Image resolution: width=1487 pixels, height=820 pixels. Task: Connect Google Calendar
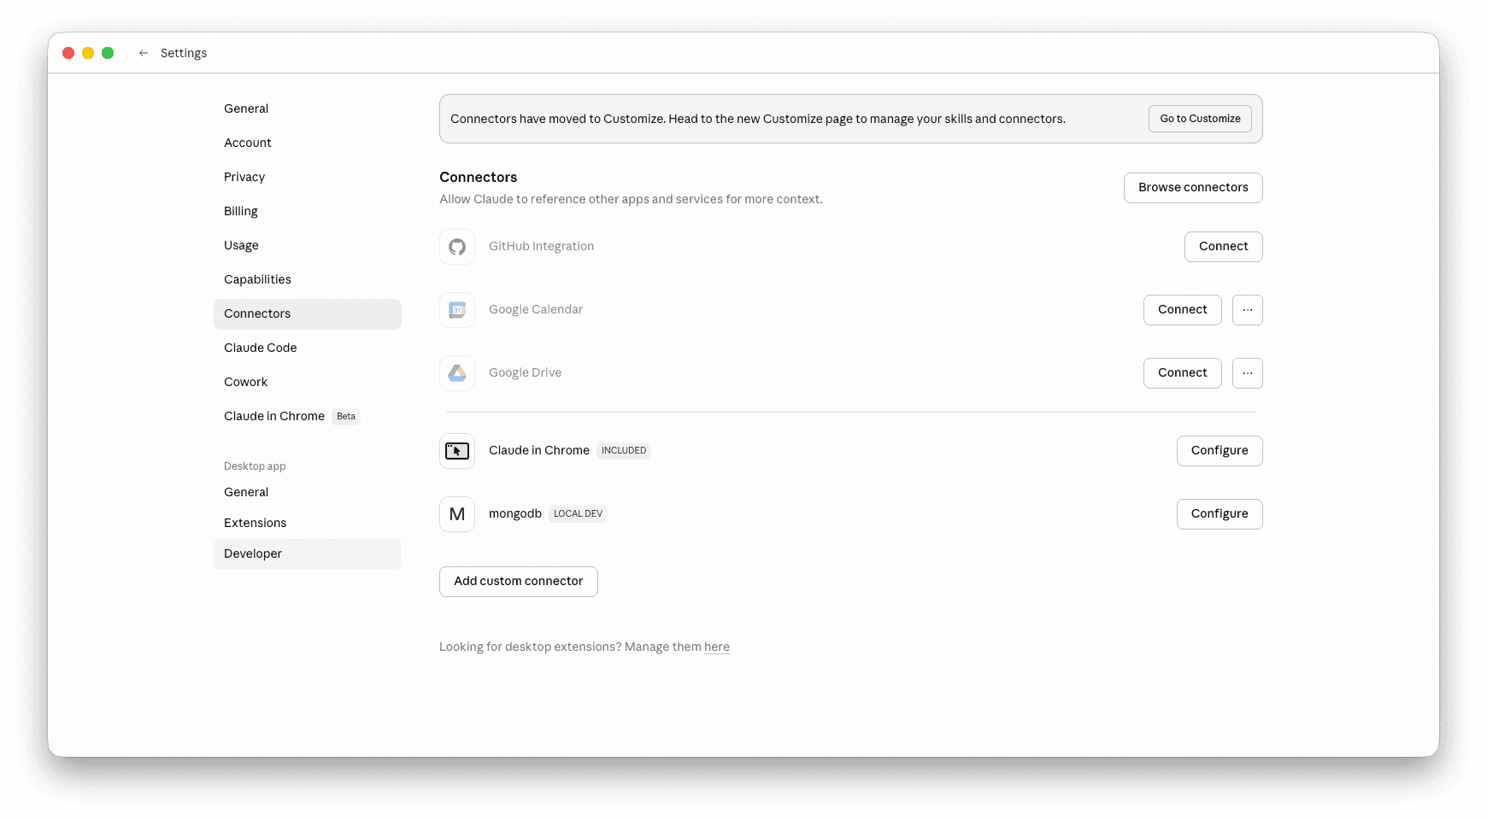[x=1182, y=310]
